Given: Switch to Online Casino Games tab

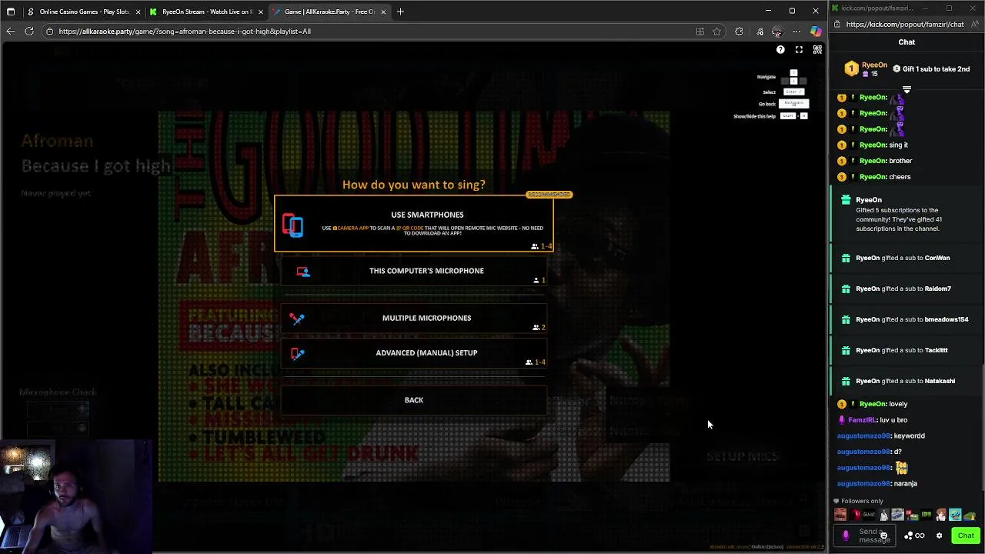Looking at the screenshot, I should point(83,12).
